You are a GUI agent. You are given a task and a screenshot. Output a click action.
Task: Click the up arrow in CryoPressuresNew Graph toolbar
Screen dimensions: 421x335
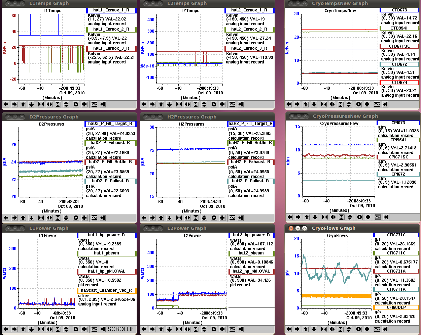pyautogui.click(x=307, y=217)
